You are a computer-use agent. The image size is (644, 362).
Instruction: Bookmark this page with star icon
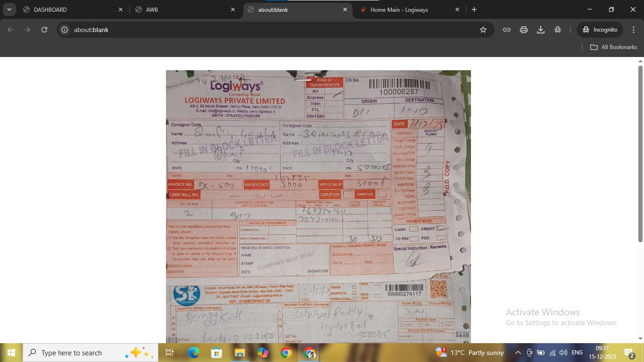[483, 30]
